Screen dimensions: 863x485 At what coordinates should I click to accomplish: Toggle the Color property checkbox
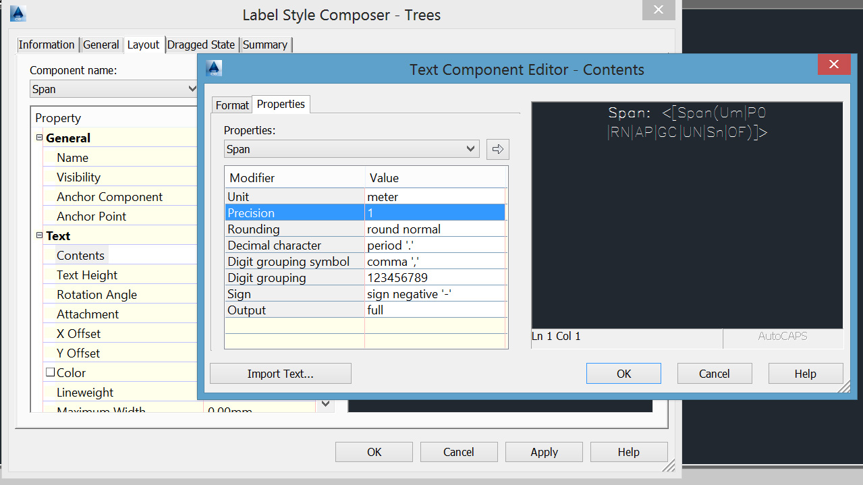[x=50, y=371]
